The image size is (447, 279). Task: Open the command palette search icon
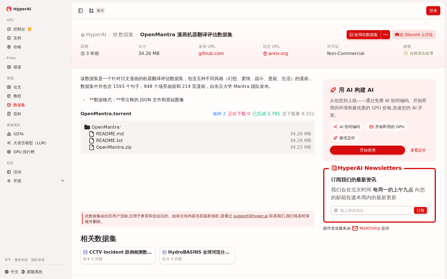[91, 11]
